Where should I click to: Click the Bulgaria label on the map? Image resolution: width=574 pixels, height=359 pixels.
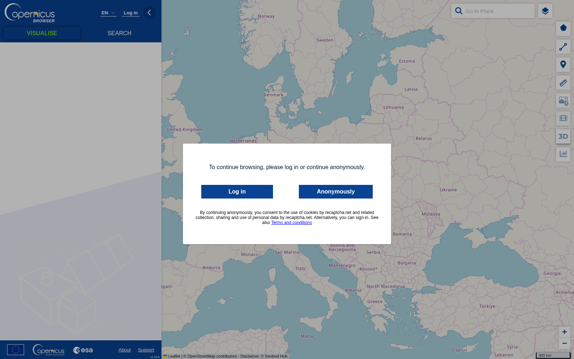click(406, 263)
